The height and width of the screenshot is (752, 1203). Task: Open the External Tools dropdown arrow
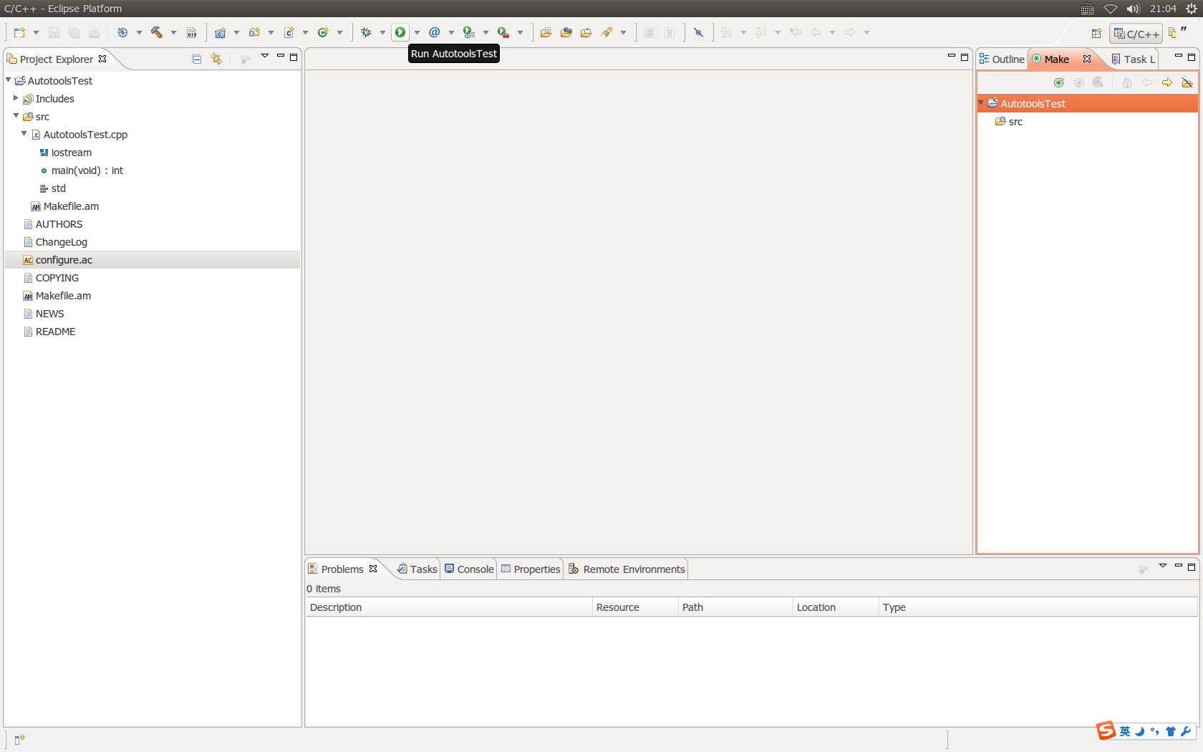click(520, 32)
